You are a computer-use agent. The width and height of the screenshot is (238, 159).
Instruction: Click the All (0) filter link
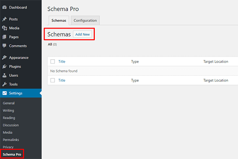[x=52, y=45]
